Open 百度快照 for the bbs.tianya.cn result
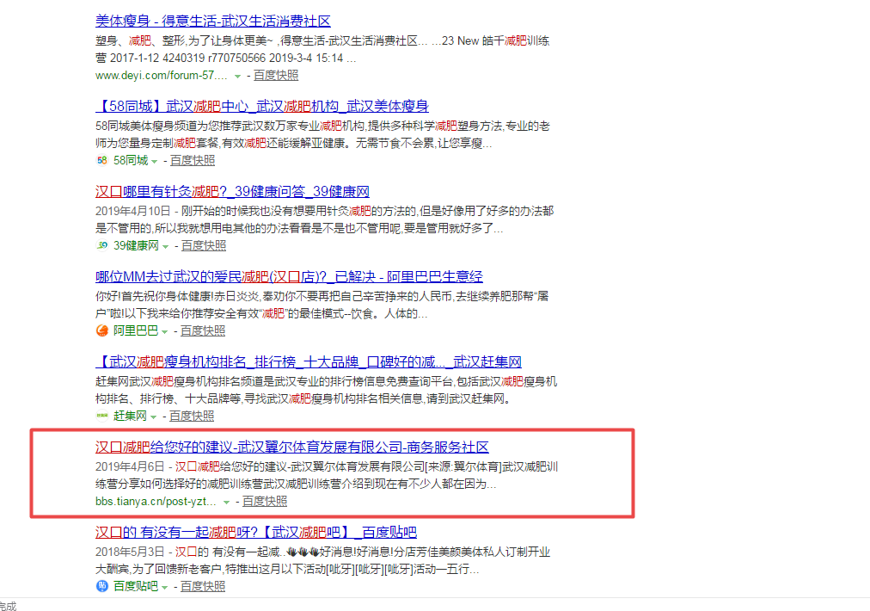Screen dimensions: 870x611 pos(265,501)
